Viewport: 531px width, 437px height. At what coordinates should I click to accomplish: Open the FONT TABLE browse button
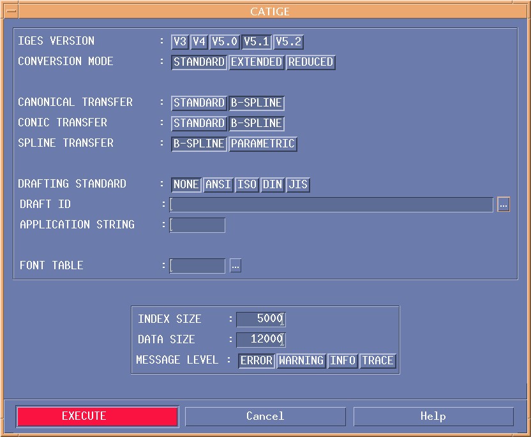point(236,266)
